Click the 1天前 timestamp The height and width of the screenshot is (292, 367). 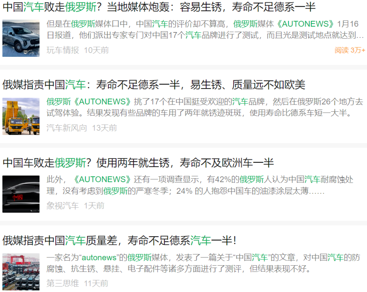click(x=94, y=206)
